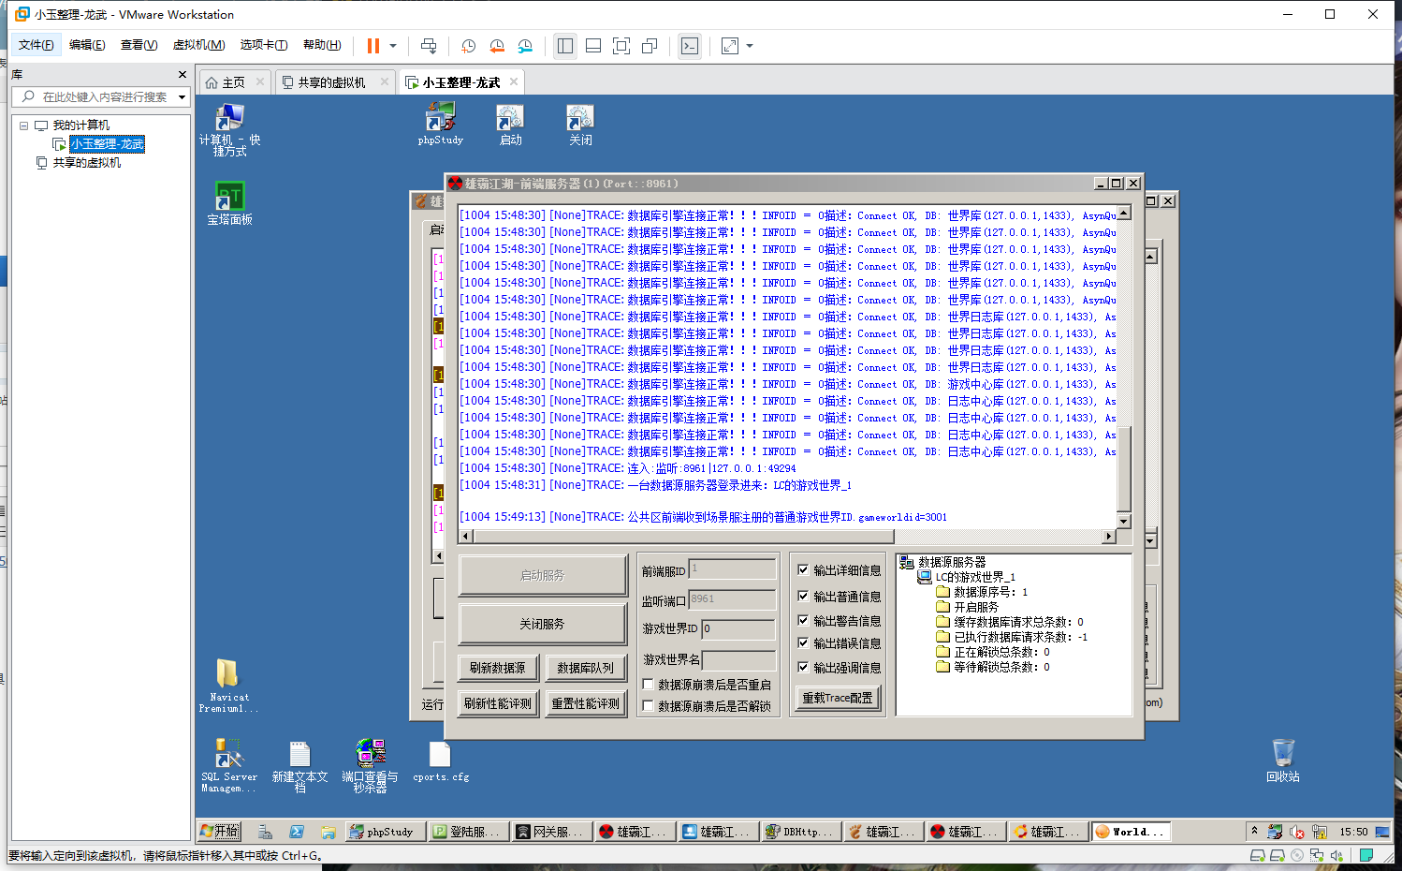The width and height of the screenshot is (1402, 871).
Task: Click the 游戏世界ID input field
Action: click(x=738, y=628)
